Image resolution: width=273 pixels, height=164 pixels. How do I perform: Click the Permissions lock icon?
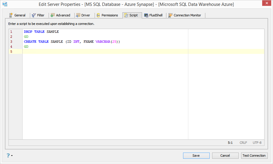(x=98, y=15)
